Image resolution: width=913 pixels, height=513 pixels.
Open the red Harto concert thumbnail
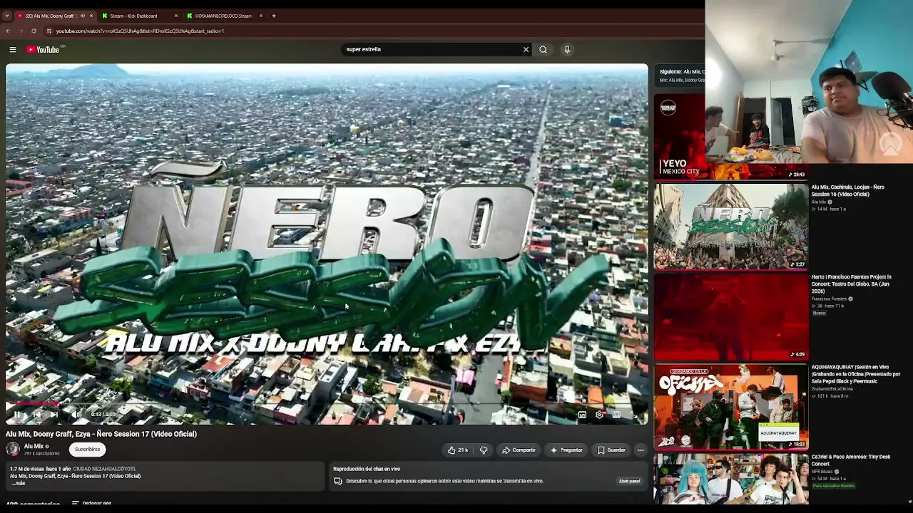point(731,316)
